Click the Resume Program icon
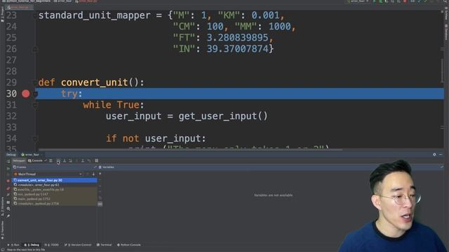 coord(8,168)
